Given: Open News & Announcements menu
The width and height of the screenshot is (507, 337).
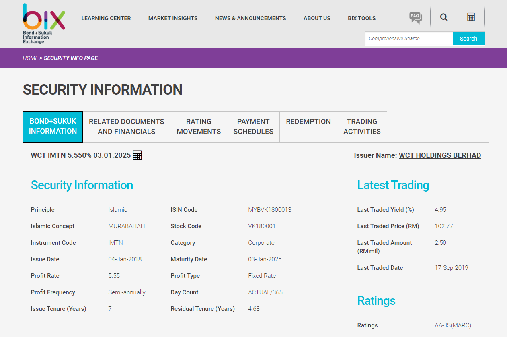Looking at the screenshot, I should coord(250,18).
